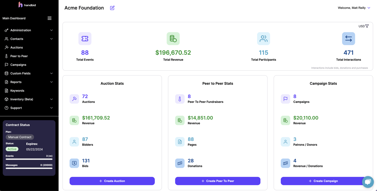Click the handbid logo in the sidebar

(x=27, y=4)
